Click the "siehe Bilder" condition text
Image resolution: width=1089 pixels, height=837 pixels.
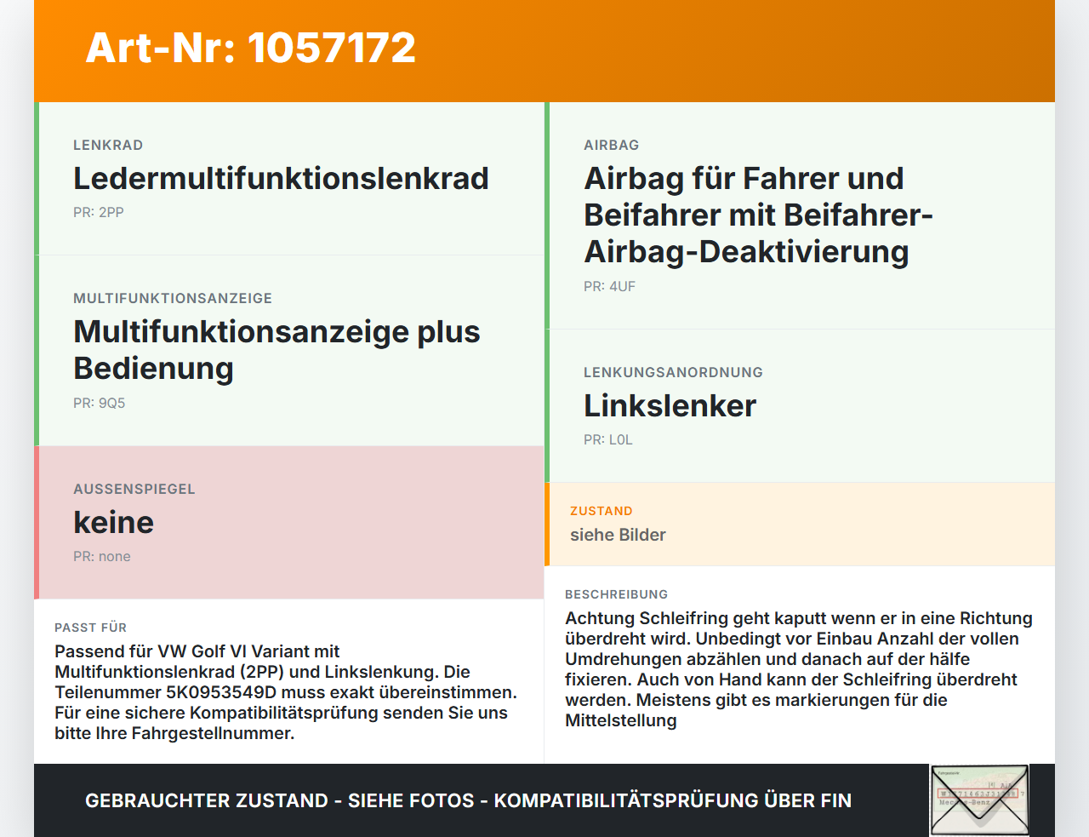618,535
